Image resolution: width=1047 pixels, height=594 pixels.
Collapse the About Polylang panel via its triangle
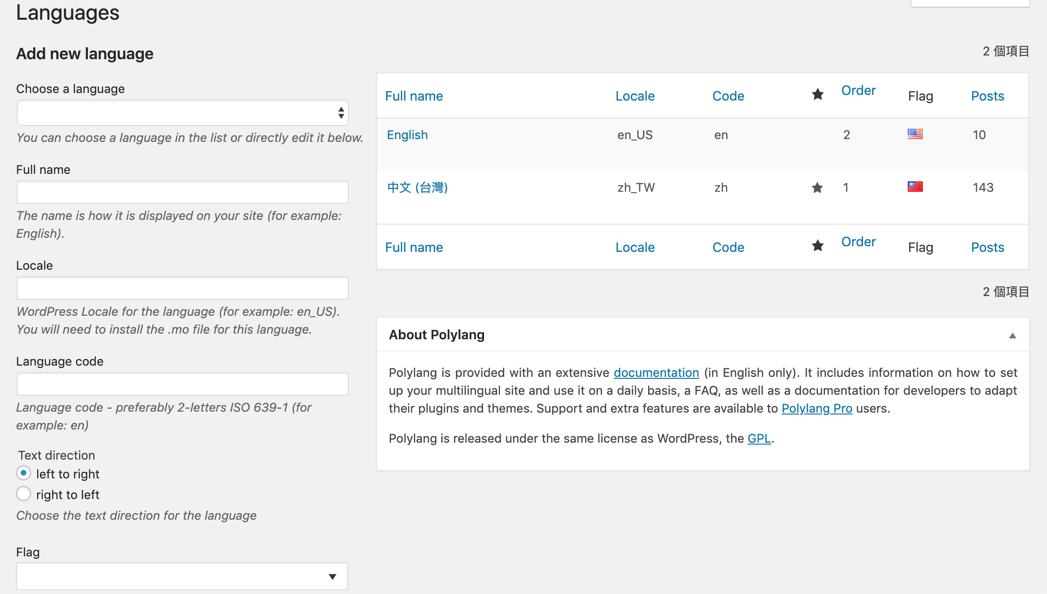click(x=1012, y=336)
